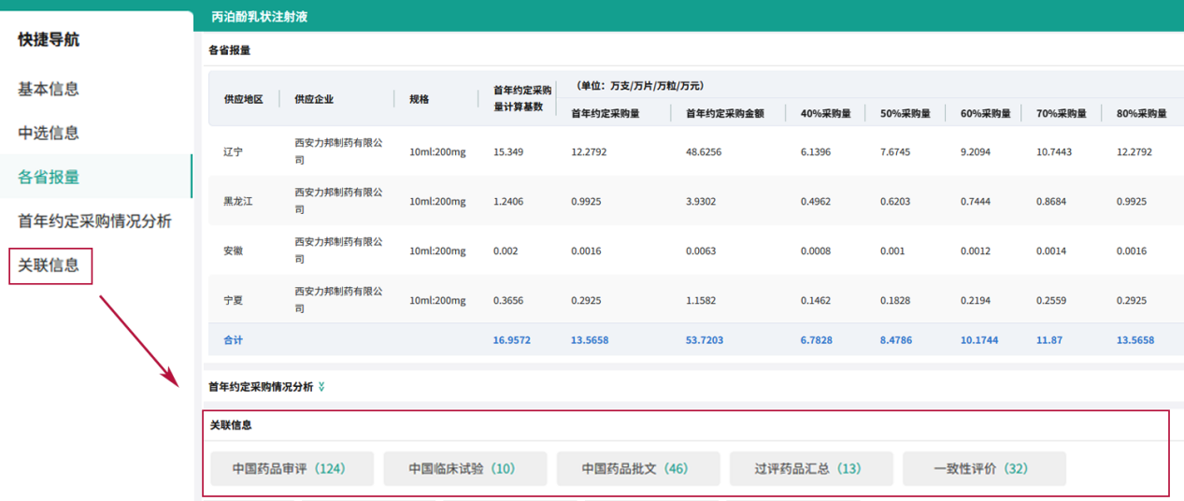This screenshot has height=501, width=1184.
Task: Click the 安徽 region cell
Action: point(234,250)
